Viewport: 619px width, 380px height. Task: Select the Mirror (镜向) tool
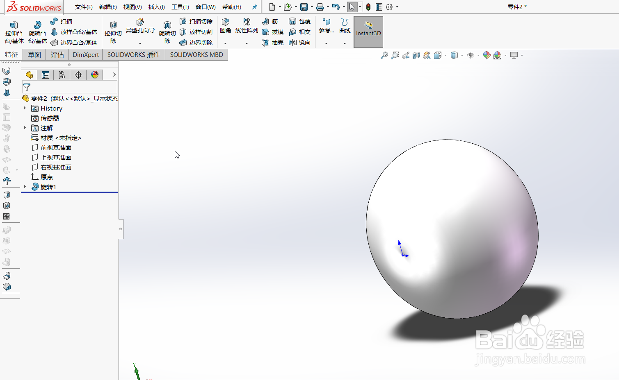pyautogui.click(x=300, y=43)
